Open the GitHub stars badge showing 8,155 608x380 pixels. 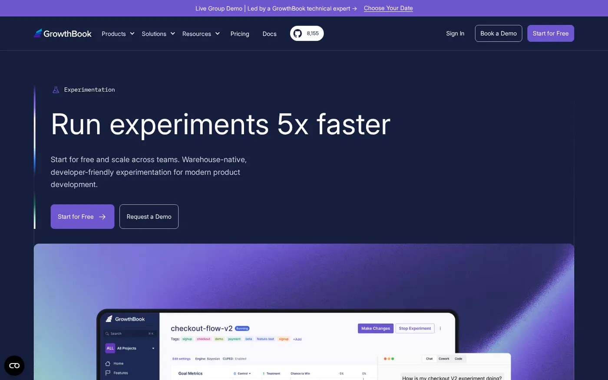point(307,33)
